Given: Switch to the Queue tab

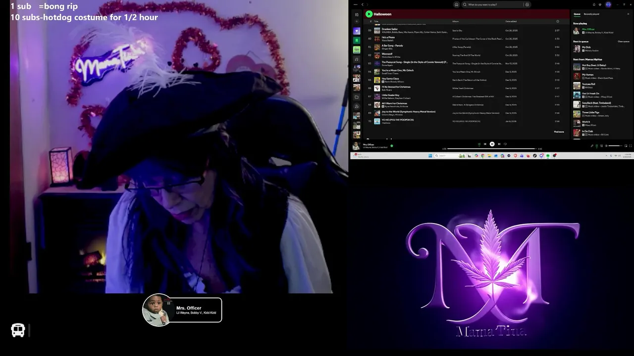Looking at the screenshot, I should 577,14.
